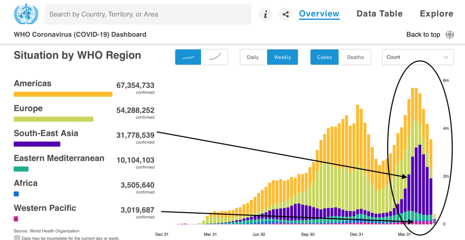Open the Count dropdown menu
465x240 pixels.
(x=412, y=57)
